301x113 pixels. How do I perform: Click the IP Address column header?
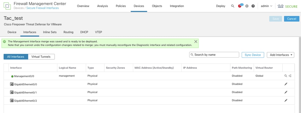[190, 68]
